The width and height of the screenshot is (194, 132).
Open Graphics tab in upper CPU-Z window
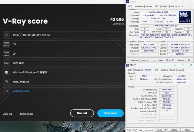[165, 6]
